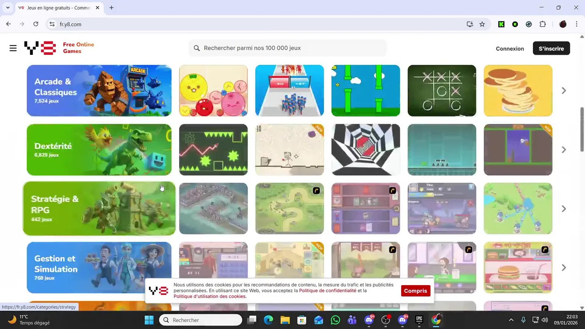This screenshot has width=585, height=329.
Task: Open Task View on the taskbar
Action: [x=252, y=320]
